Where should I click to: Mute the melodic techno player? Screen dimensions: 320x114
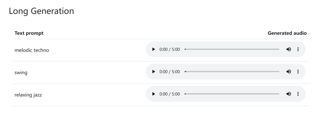click(289, 49)
